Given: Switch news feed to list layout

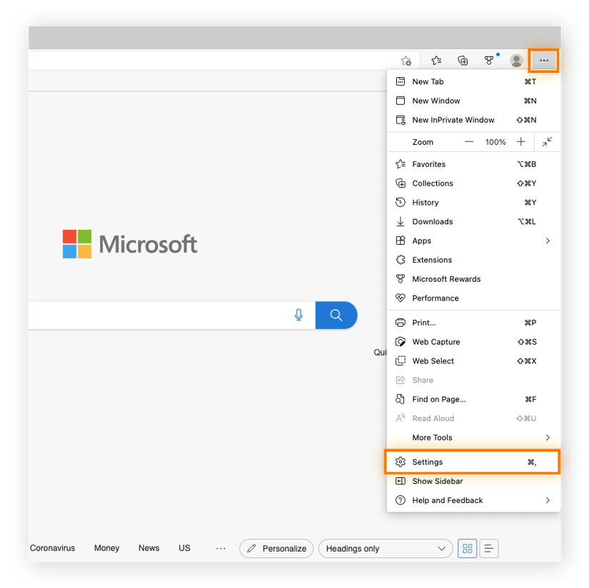Looking at the screenshot, I should [489, 548].
